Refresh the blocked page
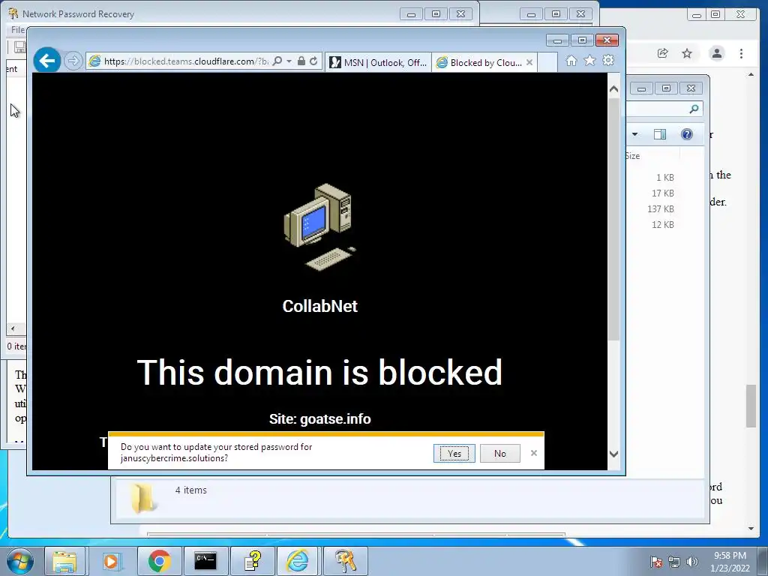 313,61
